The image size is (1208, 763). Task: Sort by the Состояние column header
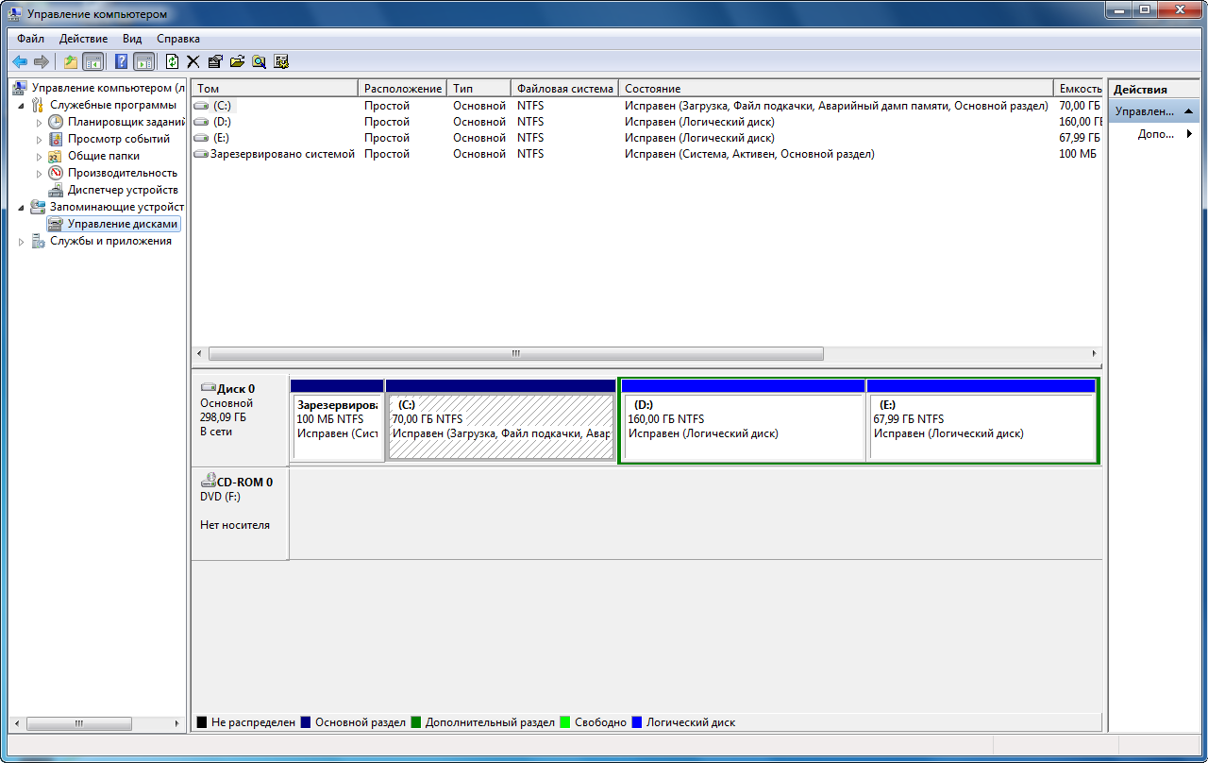(835, 88)
